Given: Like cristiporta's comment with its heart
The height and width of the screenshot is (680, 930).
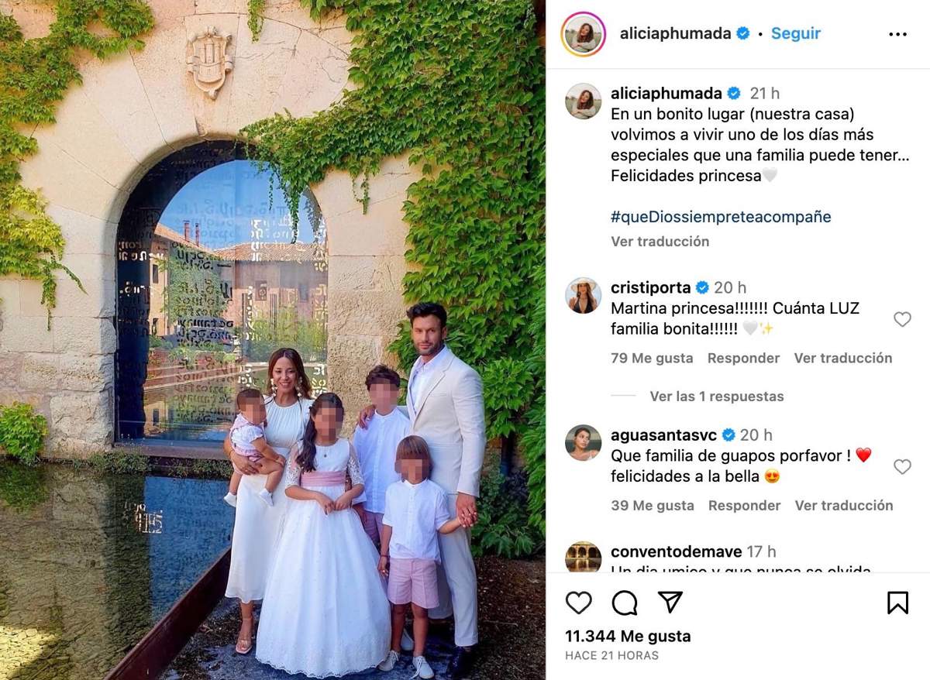Looking at the screenshot, I should click(902, 319).
